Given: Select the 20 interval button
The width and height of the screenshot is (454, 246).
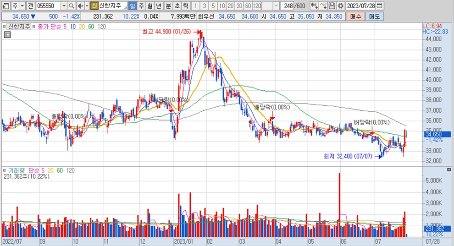Looking at the screenshot, I should [x=231, y=5].
